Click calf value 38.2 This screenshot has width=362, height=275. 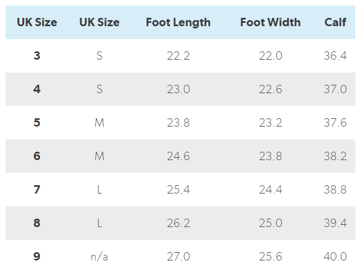(x=335, y=156)
